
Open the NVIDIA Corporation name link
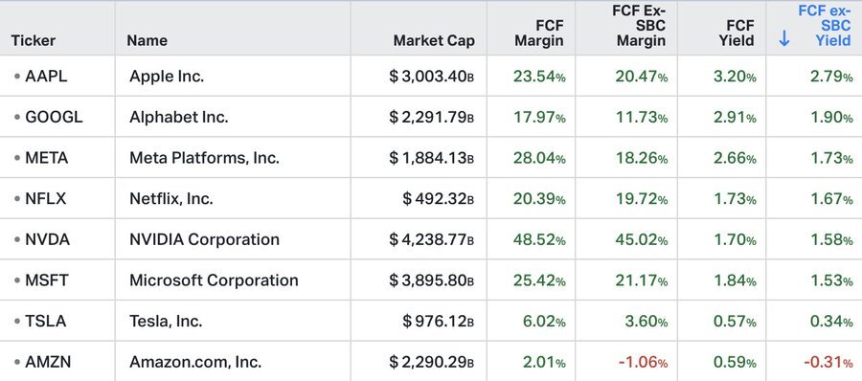(205, 239)
